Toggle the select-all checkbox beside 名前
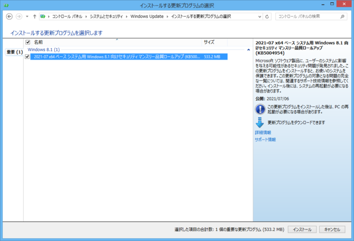This screenshot has height=241, width=354. click(28, 42)
